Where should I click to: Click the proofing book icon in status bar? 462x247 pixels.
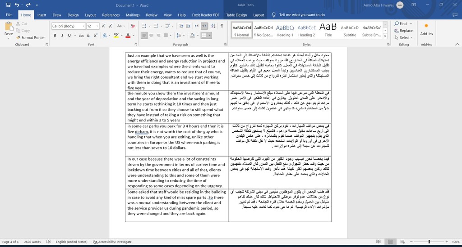tap(48, 242)
